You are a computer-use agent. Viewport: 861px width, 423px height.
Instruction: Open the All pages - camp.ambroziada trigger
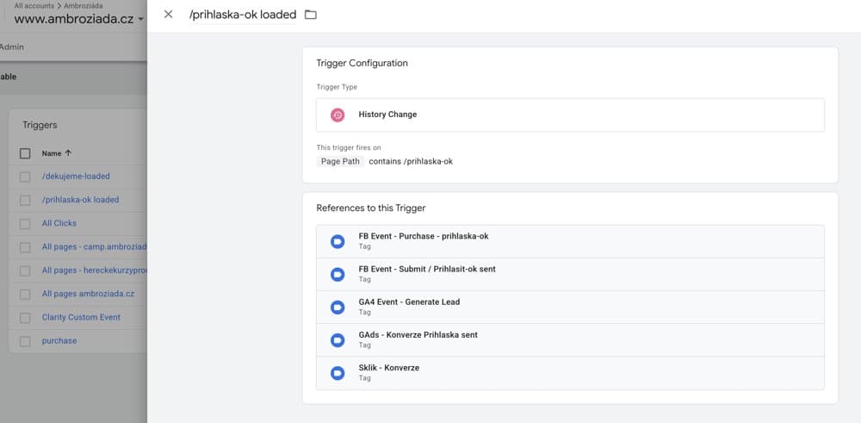click(95, 247)
